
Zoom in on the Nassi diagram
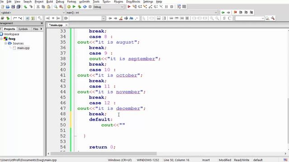coord(212,18)
